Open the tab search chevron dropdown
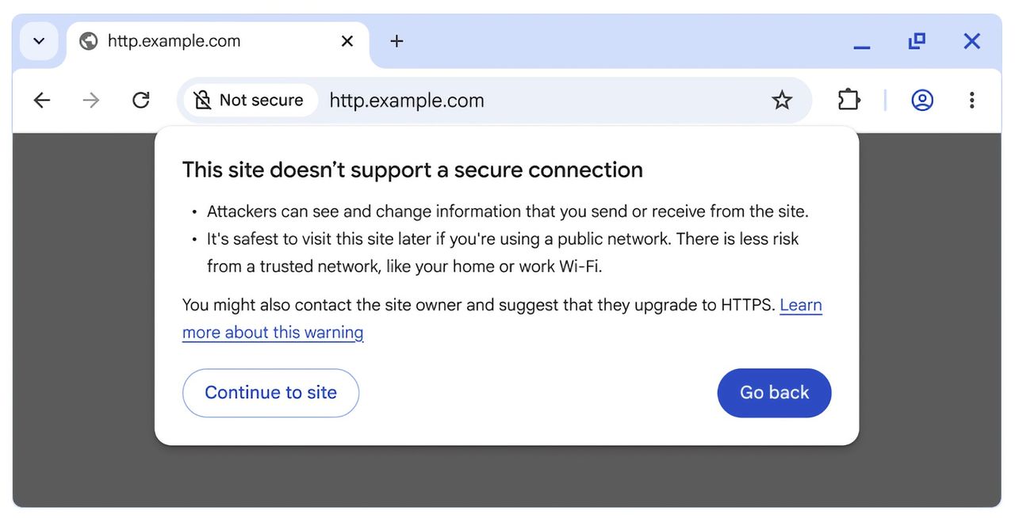 coord(38,40)
